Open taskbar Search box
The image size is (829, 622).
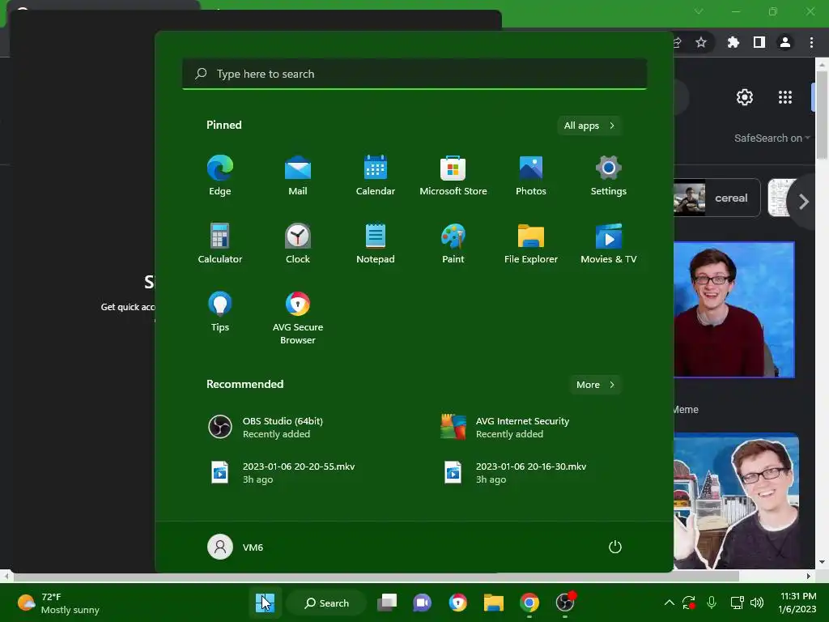(x=327, y=603)
